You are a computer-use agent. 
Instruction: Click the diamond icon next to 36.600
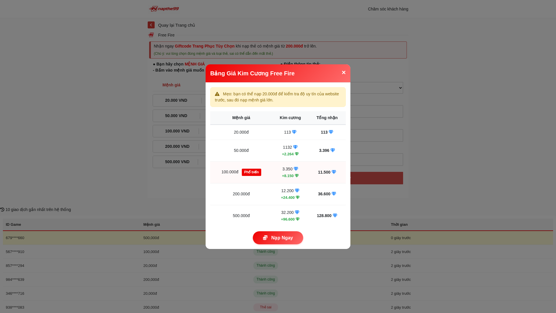(x=334, y=194)
